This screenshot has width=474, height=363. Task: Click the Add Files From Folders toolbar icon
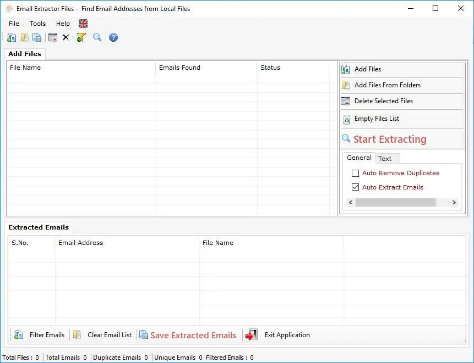24,38
